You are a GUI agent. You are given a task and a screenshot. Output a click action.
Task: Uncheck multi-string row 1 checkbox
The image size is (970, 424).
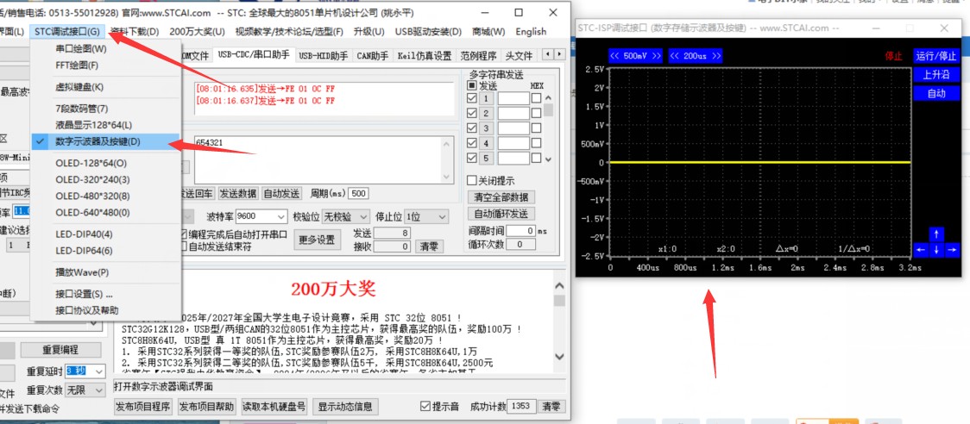(x=472, y=98)
